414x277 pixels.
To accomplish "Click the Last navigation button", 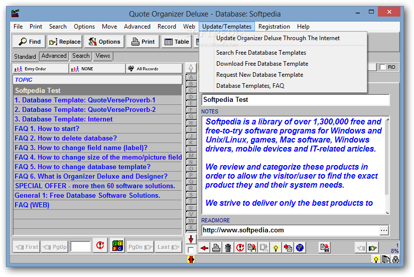I will [168, 247].
